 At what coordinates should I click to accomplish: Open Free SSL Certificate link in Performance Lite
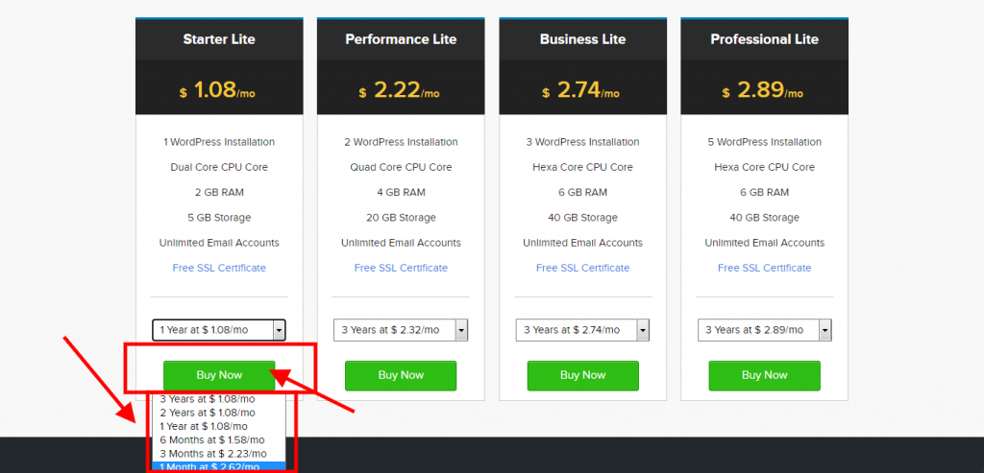[401, 268]
